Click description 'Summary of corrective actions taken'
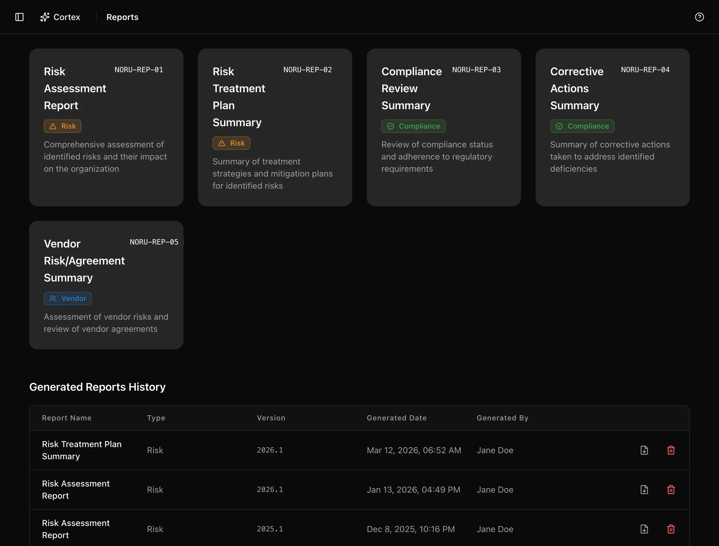This screenshot has height=546, width=719. click(610, 157)
